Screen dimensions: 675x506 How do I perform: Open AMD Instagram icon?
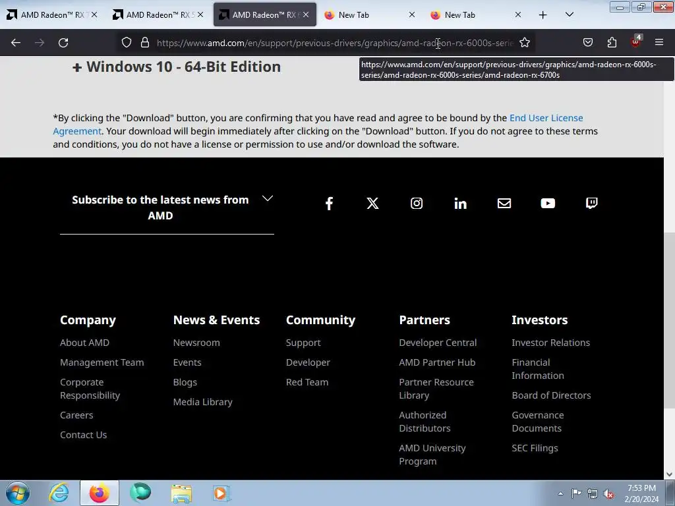click(x=417, y=203)
